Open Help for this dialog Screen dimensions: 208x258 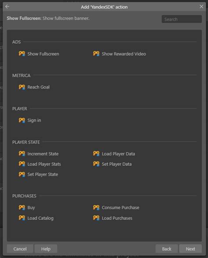[46, 249]
